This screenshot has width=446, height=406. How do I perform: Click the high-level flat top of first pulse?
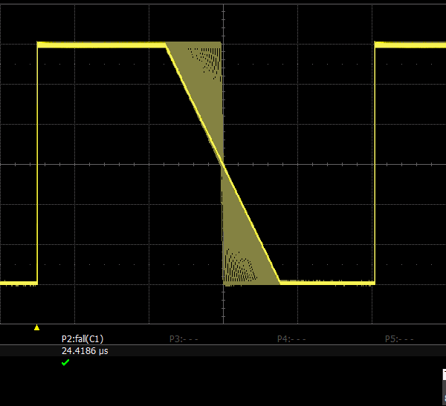pos(100,45)
